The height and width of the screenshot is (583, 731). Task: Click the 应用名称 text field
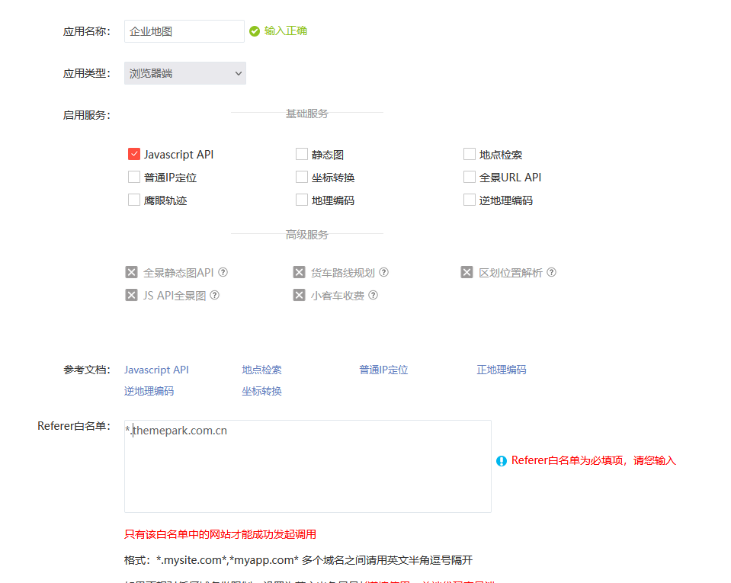[x=184, y=31]
